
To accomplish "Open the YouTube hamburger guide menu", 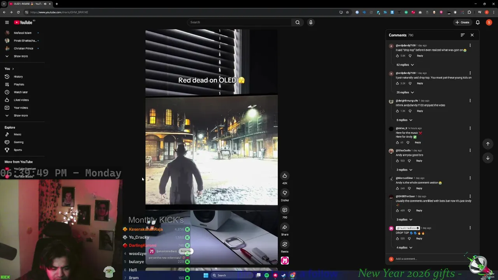I will tap(7, 22).
